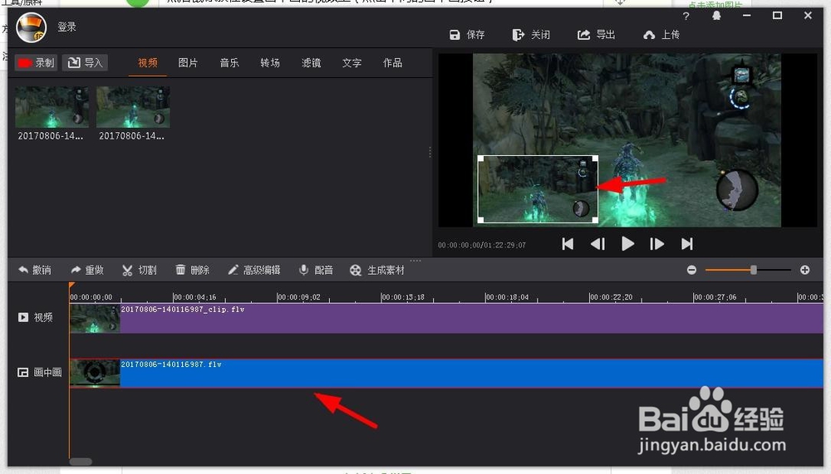Start recording with 录制 button
Image resolution: width=831 pixels, height=474 pixels.
(x=36, y=63)
